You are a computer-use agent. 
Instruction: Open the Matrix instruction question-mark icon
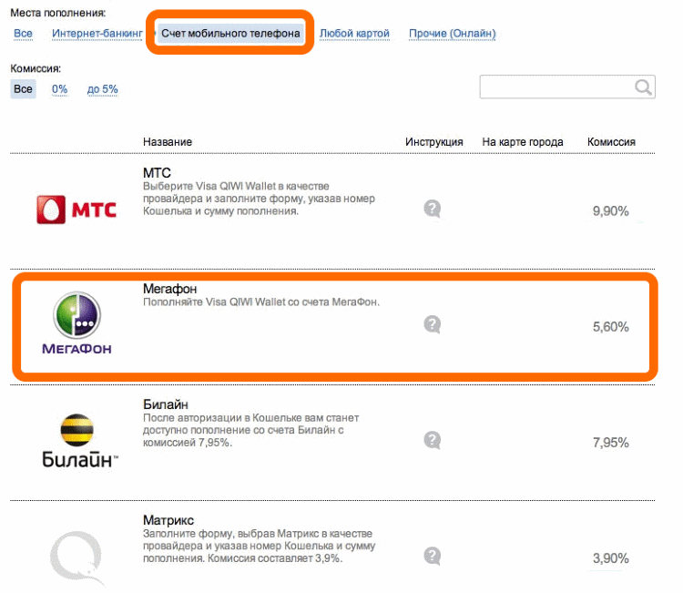click(432, 556)
